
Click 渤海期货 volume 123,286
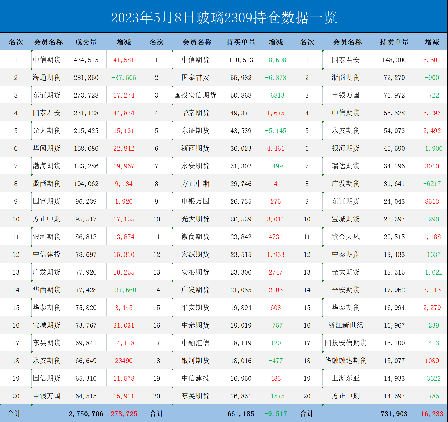pyautogui.click(x=86, y=166)
